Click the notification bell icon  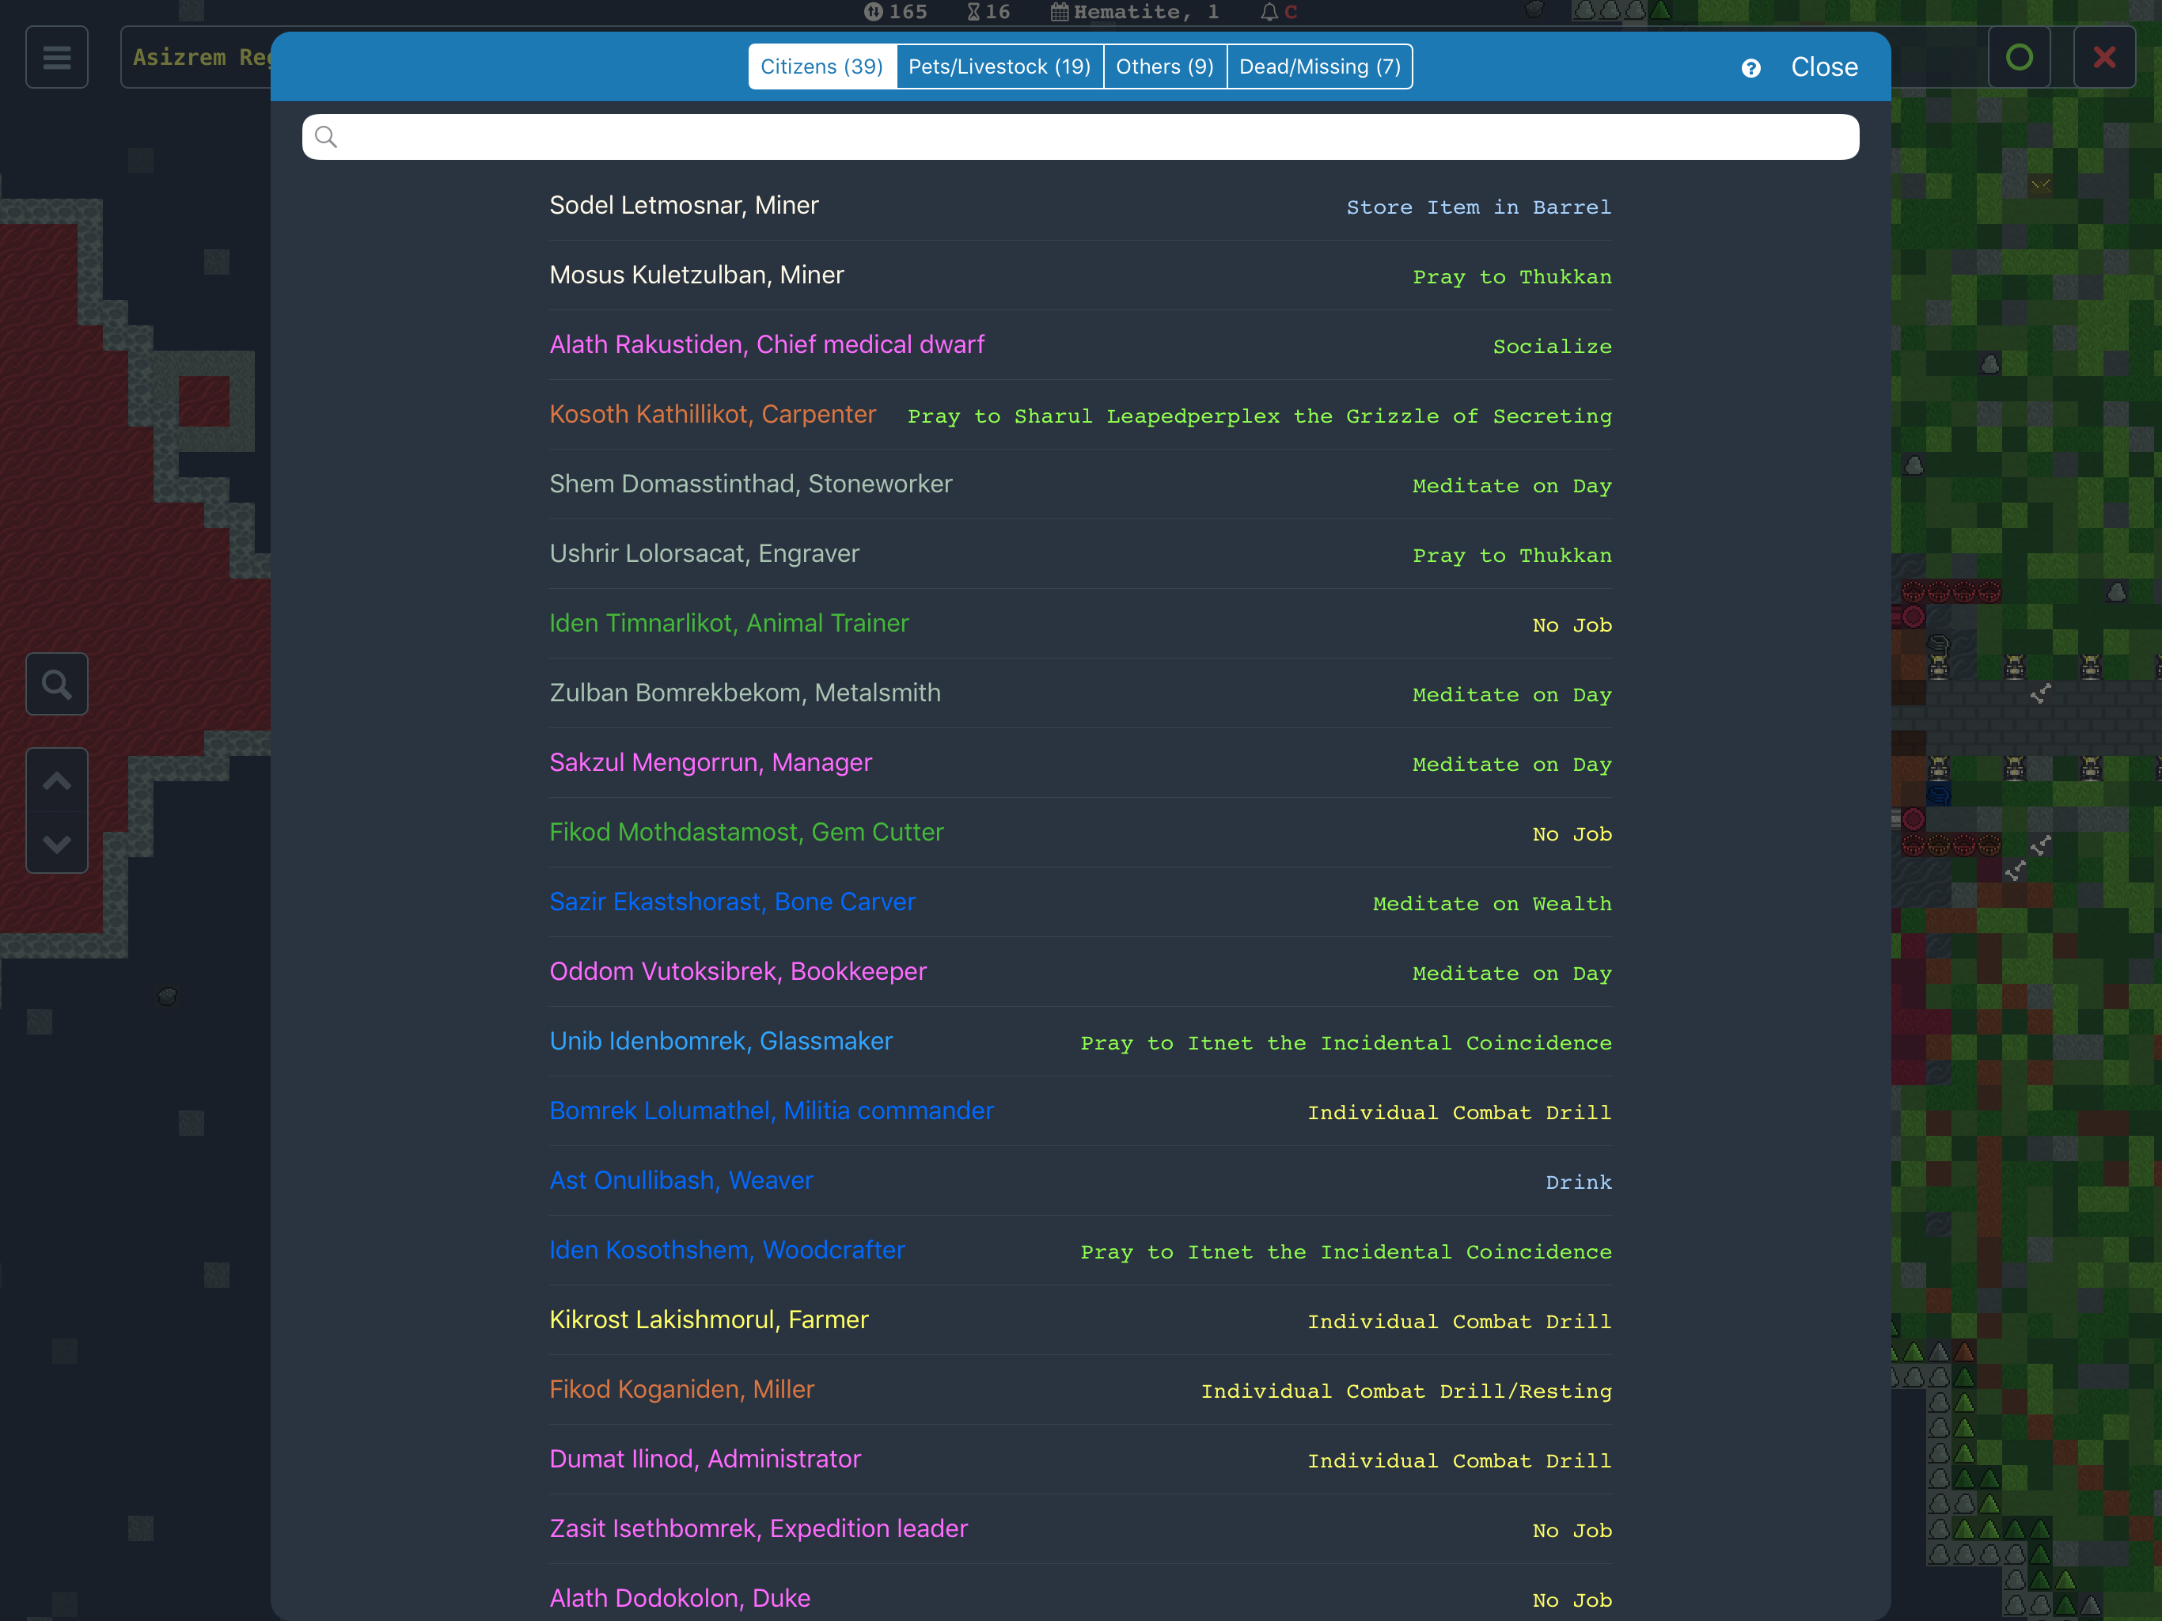(1268, 12)
